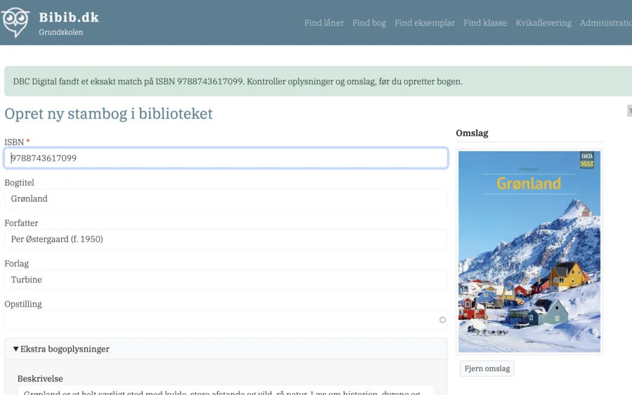Open the Find låner menu
The height and width of the screenshot is (395, 632).
(324, 23)
